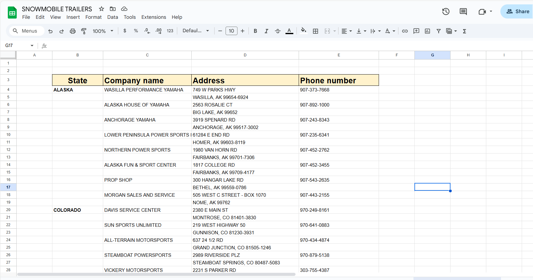Open the File menu
The height and width of the screenshot is (280, 533).
(26, 17)
